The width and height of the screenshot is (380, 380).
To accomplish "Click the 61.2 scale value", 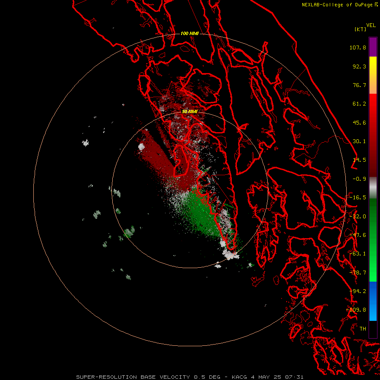I will pyautogui.click(x=359, y=104).
